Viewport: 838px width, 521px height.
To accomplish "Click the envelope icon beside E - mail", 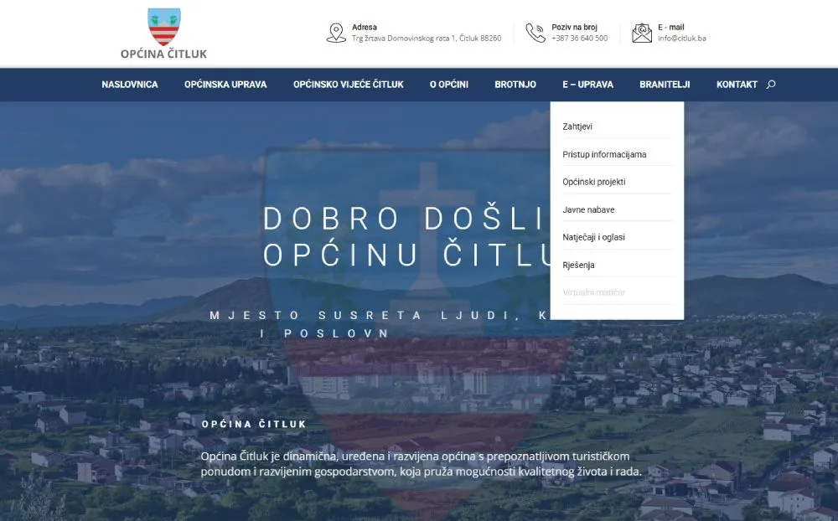I will (642, 33).
